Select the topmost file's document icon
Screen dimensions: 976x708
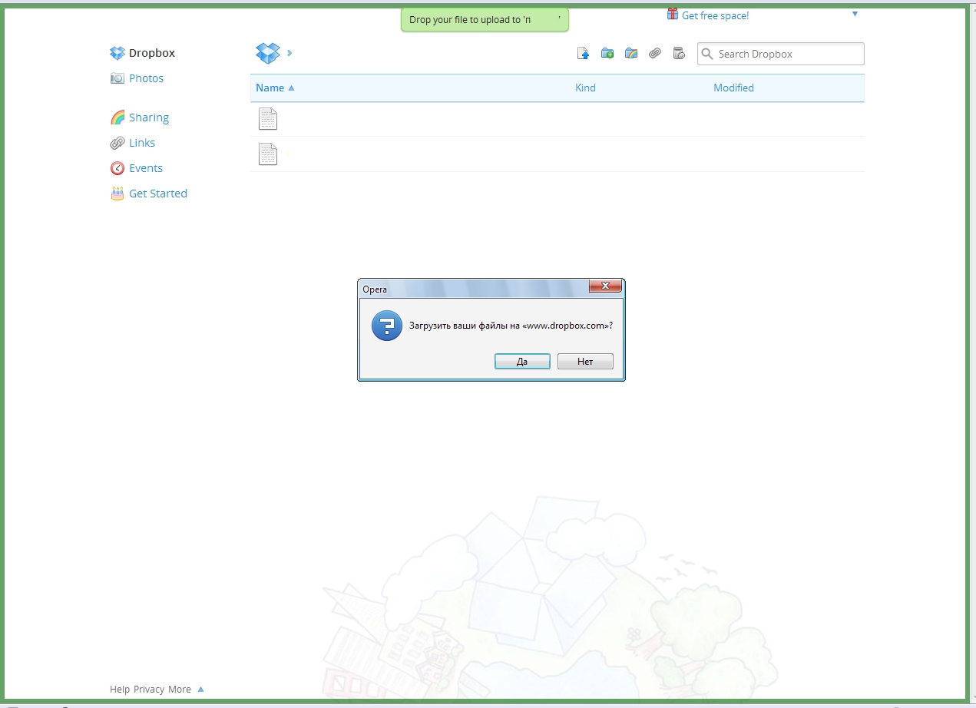tap(268, 119)
